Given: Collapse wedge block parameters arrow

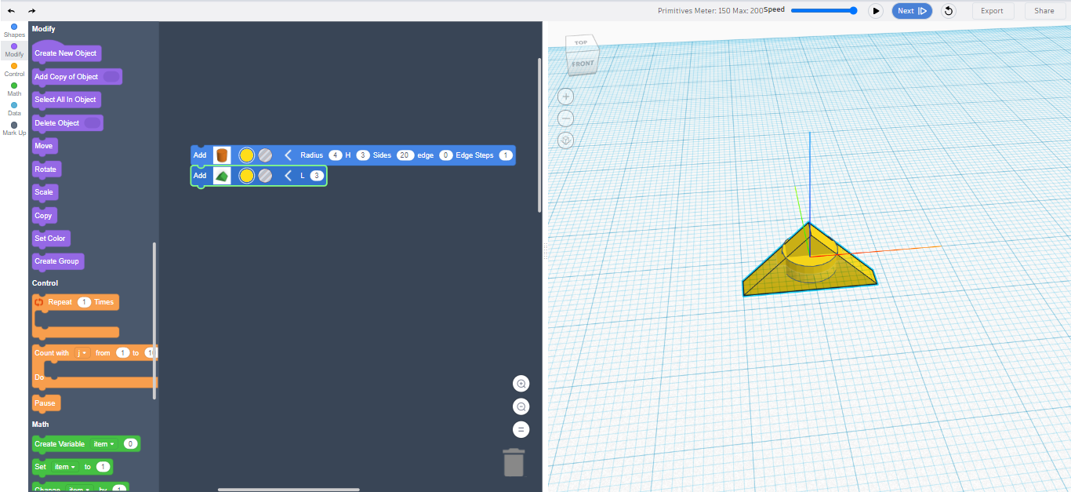Looking at the screenshot, I should pos(288,176).
